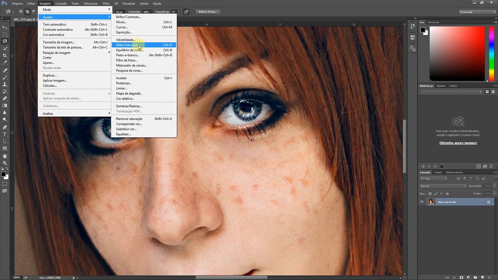The image size is (498, 280).
Task: Switch to the Demarcadores tab
Action: click(454, 172)
